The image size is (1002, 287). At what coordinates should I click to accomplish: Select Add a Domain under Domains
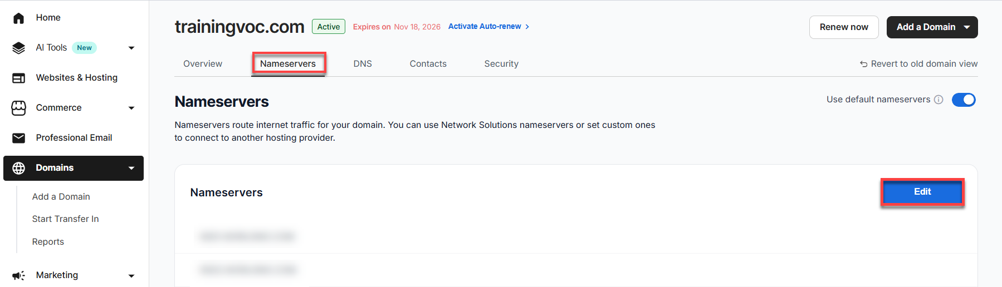point(61,197)
